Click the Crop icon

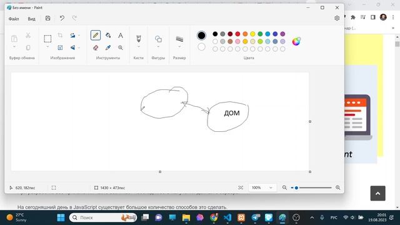coord(60,35)
